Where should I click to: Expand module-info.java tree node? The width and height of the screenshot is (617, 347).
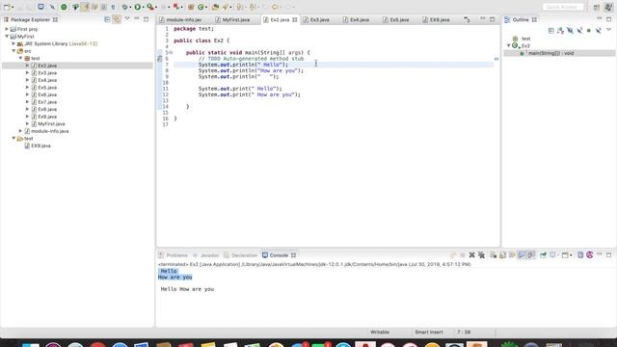point(21,131)
